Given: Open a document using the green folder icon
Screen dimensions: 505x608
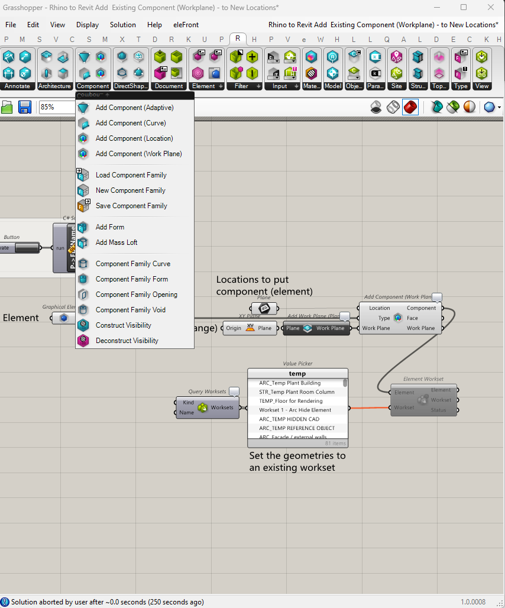Looking at the screenshot, I should tap(8, 107).
